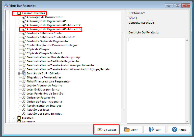
Task: Click icon of Autorização de Pagamento AP - Modelo 2
Action: [24, 25]
